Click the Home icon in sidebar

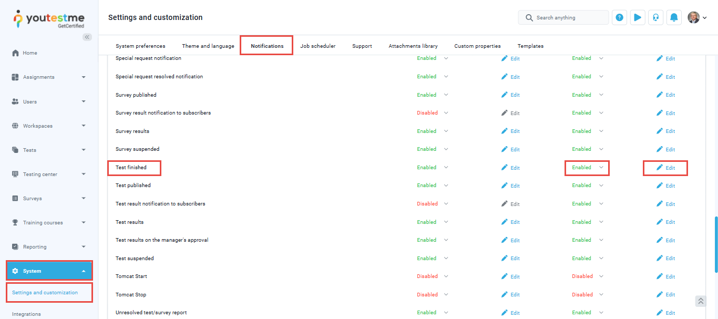point(15,53)
